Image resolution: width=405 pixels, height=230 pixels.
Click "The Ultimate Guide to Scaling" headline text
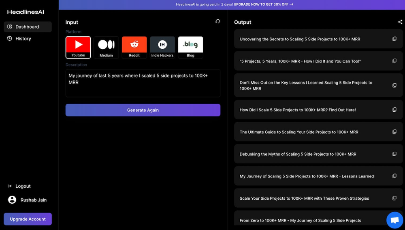pos(299,132)
